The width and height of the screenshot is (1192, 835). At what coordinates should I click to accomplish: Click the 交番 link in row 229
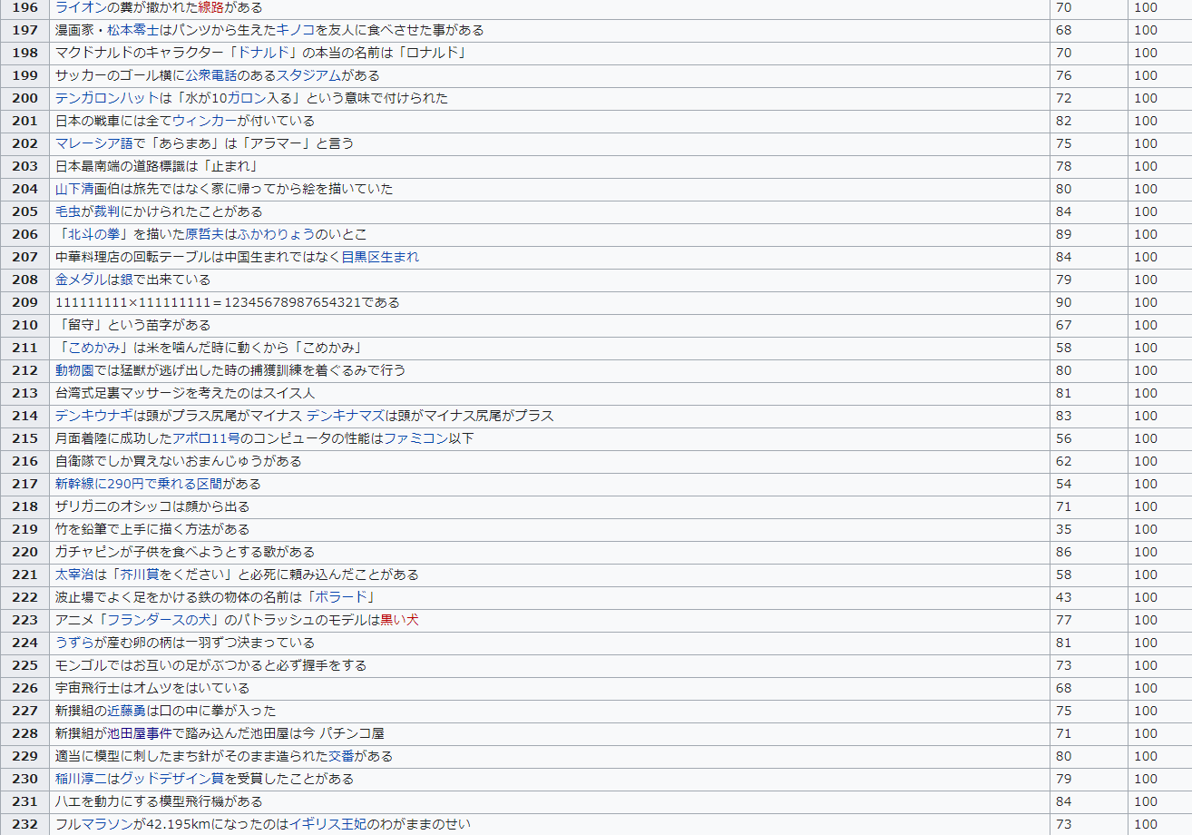pyautogui.click(x=341, y=756)
